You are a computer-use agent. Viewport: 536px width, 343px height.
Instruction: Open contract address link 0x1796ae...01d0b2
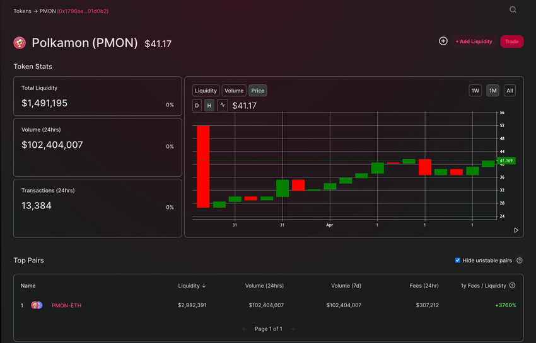coord(83,11)
